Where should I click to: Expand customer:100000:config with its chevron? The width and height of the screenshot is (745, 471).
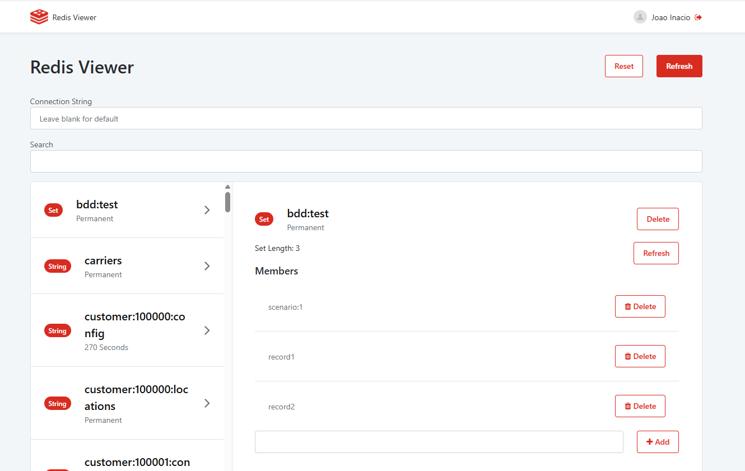click(x=207, y=330)
